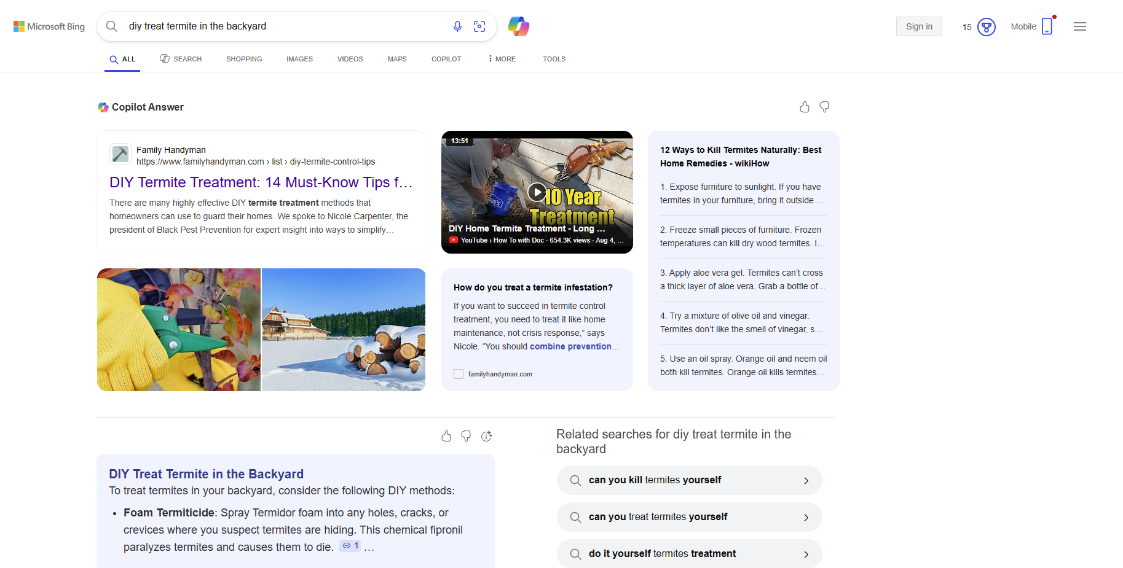Click the Sign in button
Image resolution: width=1123 pixels, height=568 pixels.
919,26
